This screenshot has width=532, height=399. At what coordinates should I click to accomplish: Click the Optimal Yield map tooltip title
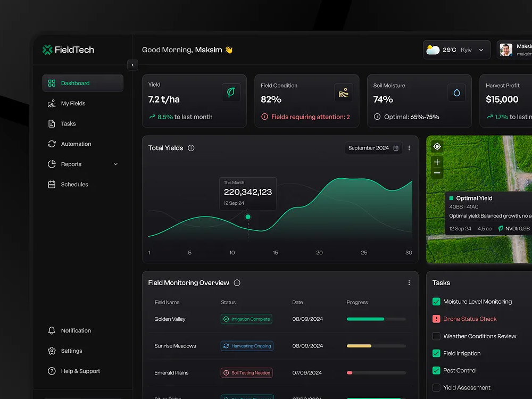(x=474, y=198)
